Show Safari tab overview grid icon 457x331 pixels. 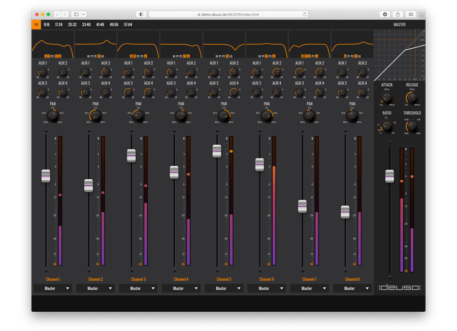[411, 14]
